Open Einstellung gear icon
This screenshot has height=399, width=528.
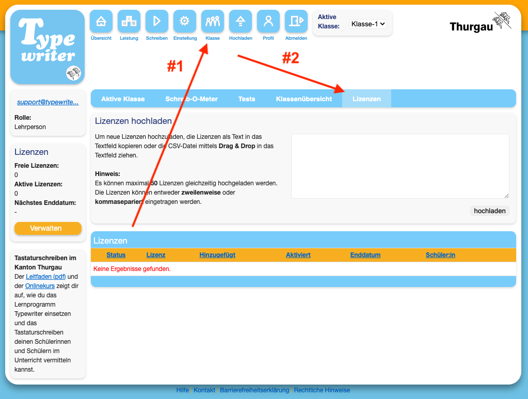click(185, 21)
